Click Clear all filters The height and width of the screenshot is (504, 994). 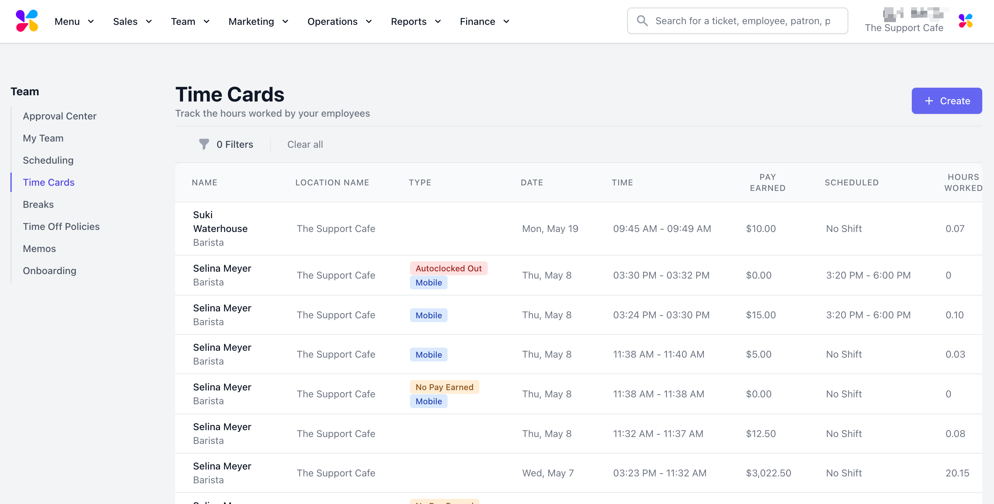(x=305, y=145)
